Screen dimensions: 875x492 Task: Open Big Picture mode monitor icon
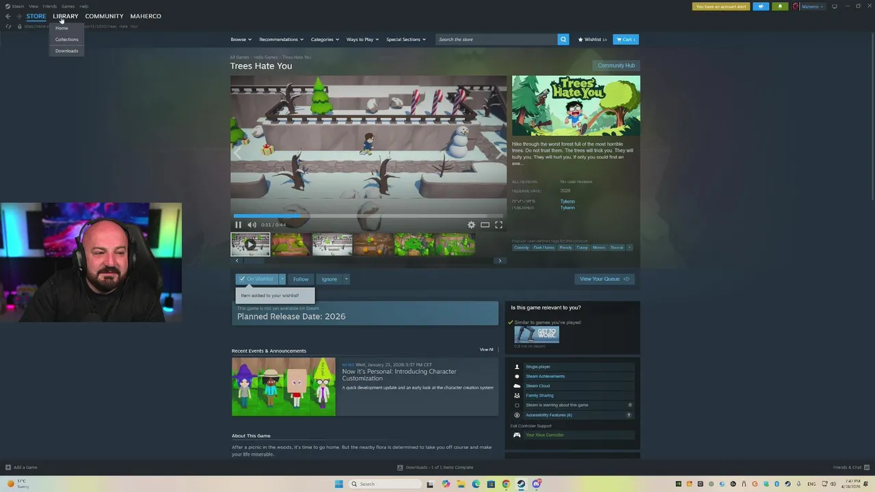(834, 6)
